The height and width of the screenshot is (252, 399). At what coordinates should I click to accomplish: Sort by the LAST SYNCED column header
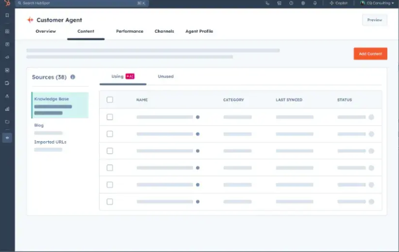point(289,100)
